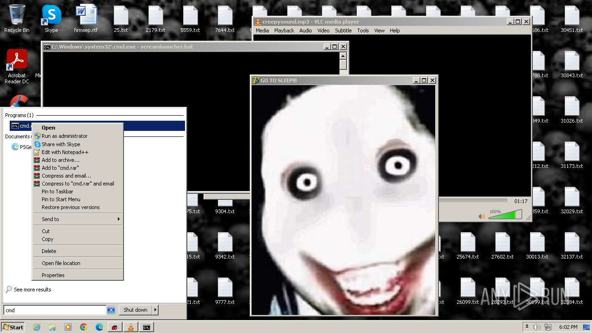
Task: Choose Share with Skype
Action: [x=77, y=144]
